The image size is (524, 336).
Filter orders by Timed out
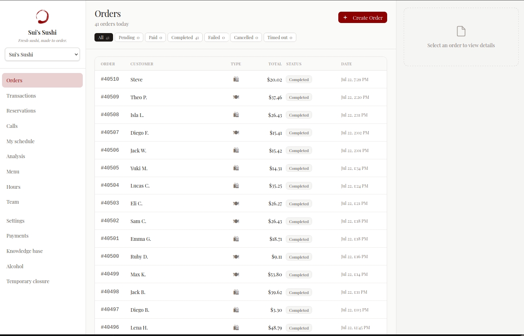(x=280, y=38)
